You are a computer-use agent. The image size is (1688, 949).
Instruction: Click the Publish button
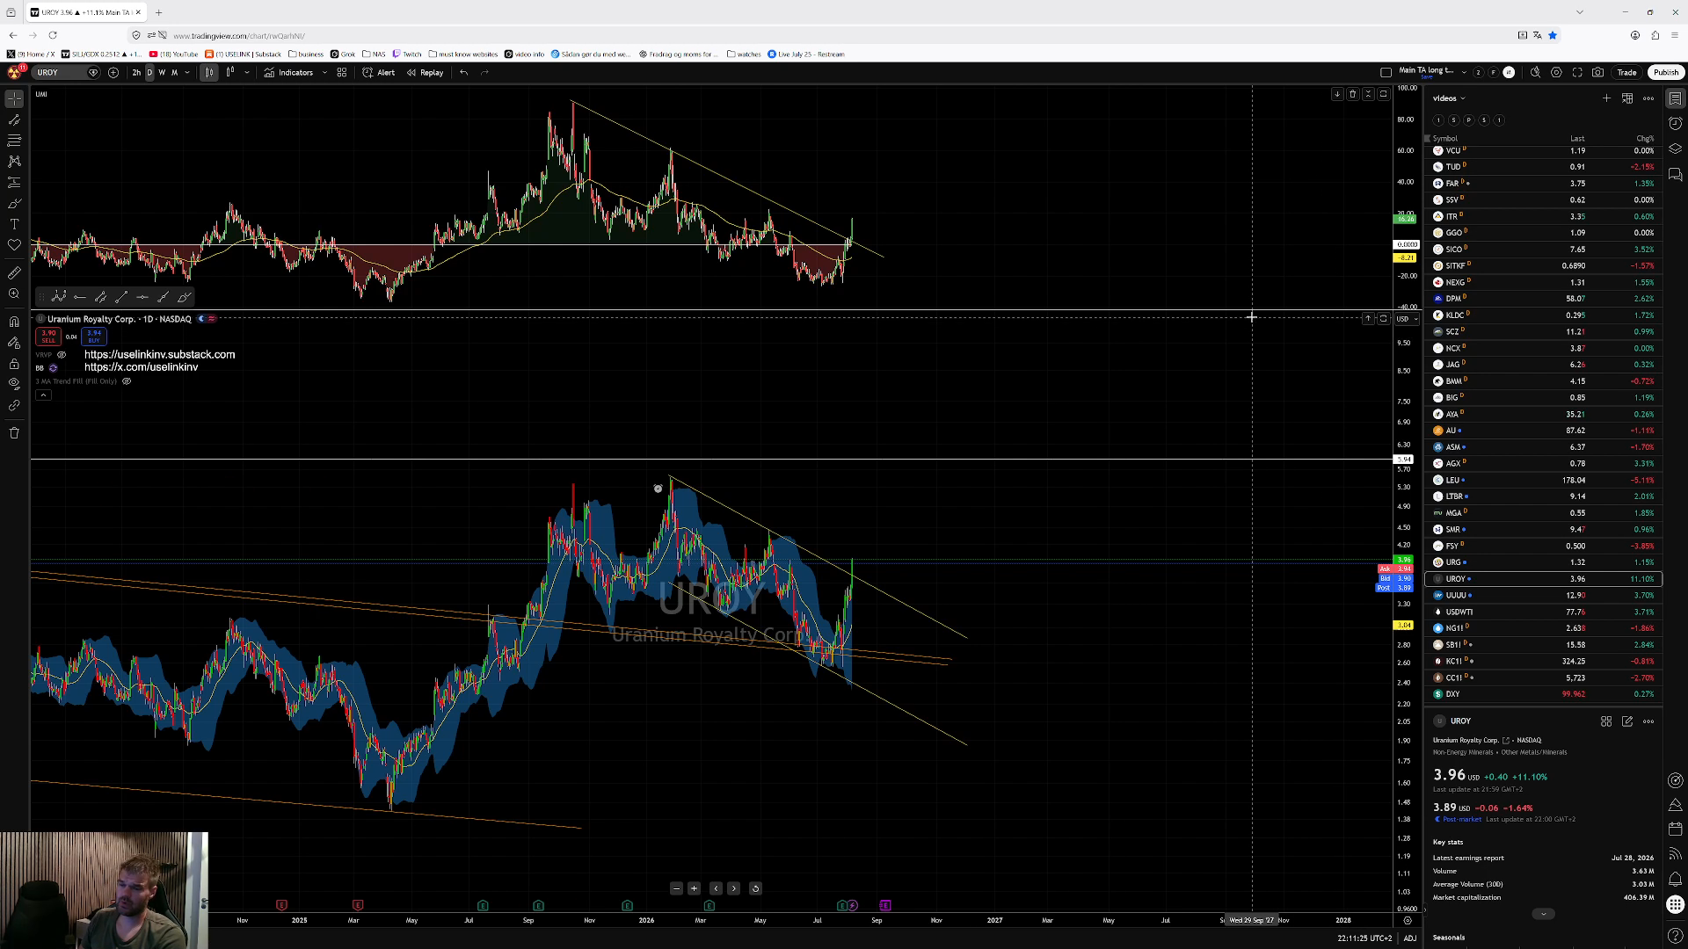pos(1666,73)
